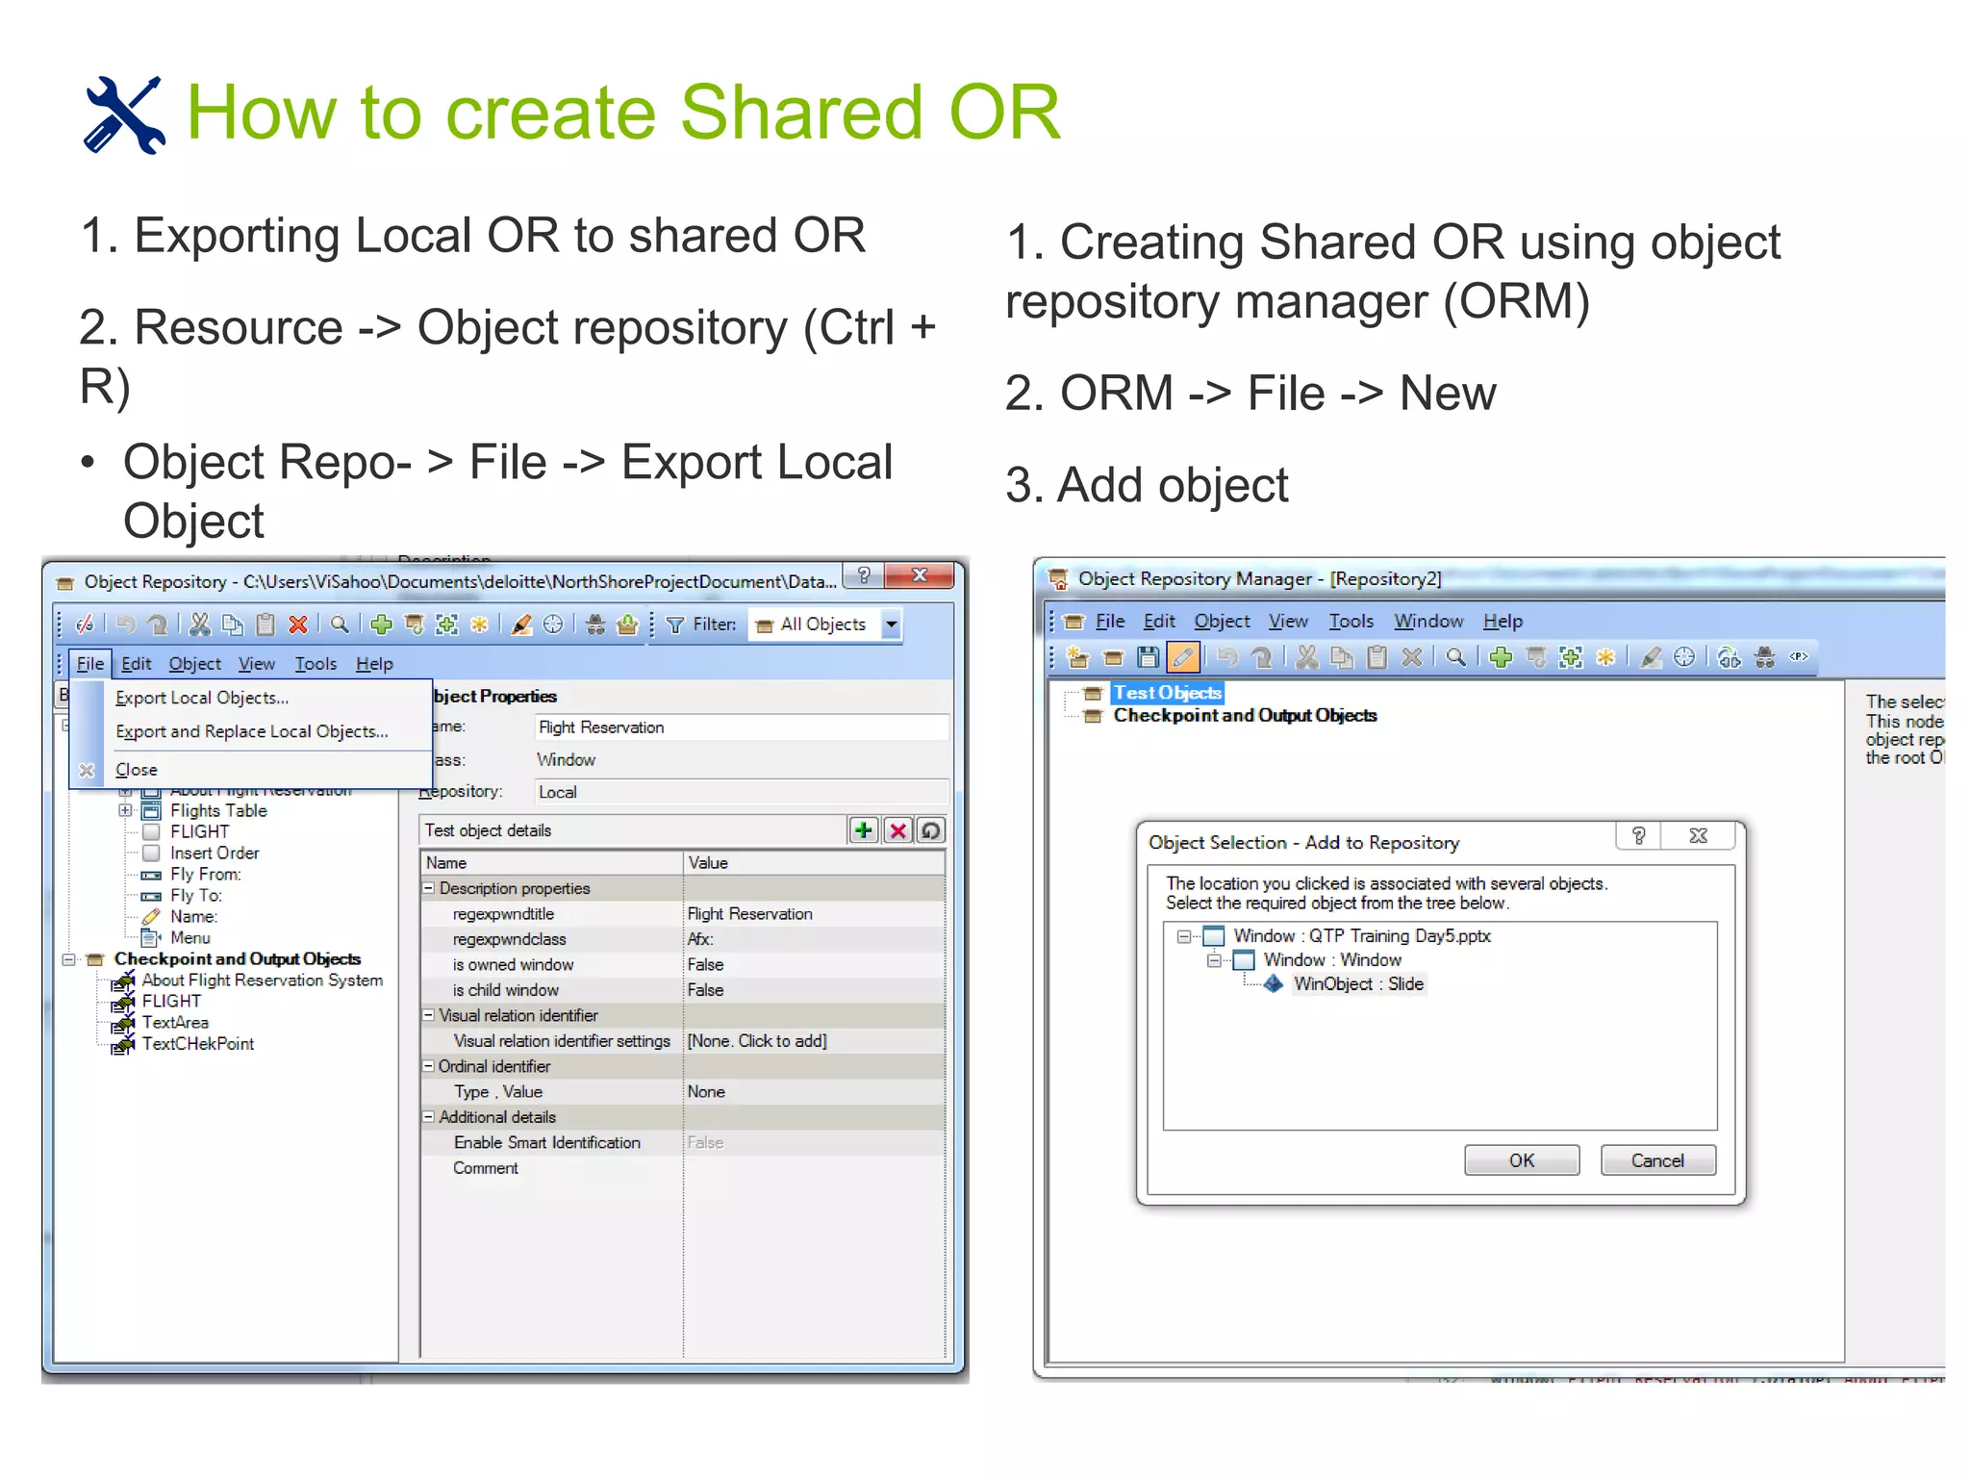
Task: Click green plus in Test object details
Action: tap(864, 830)
